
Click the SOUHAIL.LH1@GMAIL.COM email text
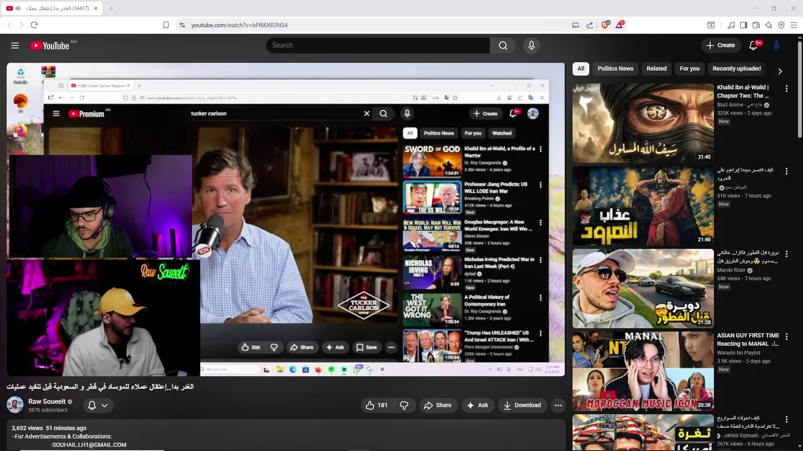point(89,445)
